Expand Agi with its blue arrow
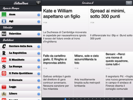 click(39, 22)
